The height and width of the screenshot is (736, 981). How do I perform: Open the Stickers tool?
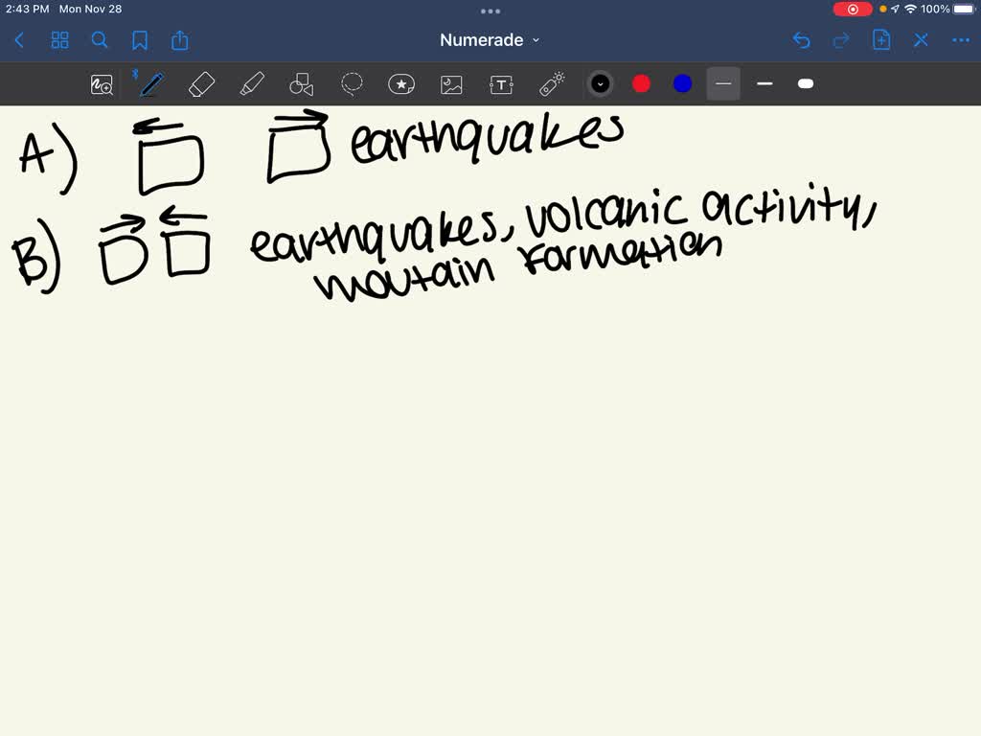[401, 83]
